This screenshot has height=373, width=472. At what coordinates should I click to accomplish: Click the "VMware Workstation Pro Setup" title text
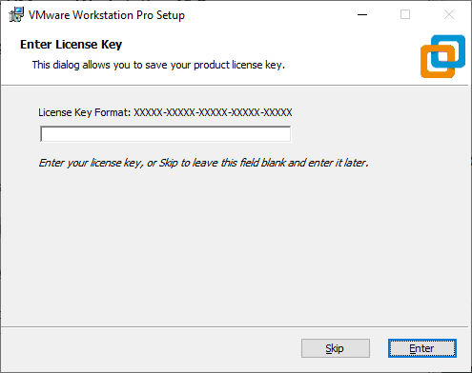[x=107, y=15]
